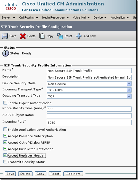Click 'For Cisco Unified Communications Solutions' subtitle
Screen dimensions: 138x180
click(x=60, y=10)
